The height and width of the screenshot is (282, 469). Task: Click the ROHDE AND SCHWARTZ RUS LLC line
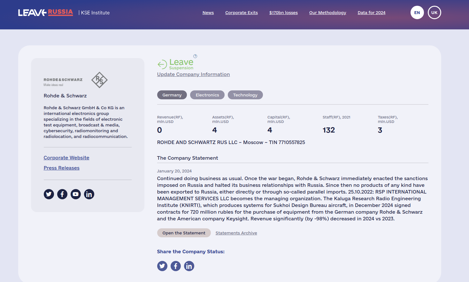231,142
